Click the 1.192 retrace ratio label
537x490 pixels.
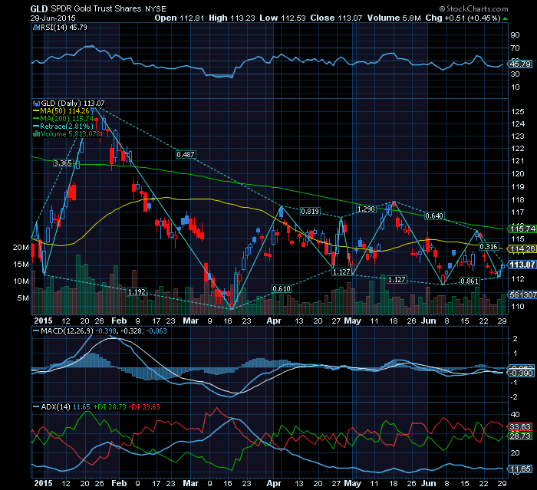[x=137, y=291]
